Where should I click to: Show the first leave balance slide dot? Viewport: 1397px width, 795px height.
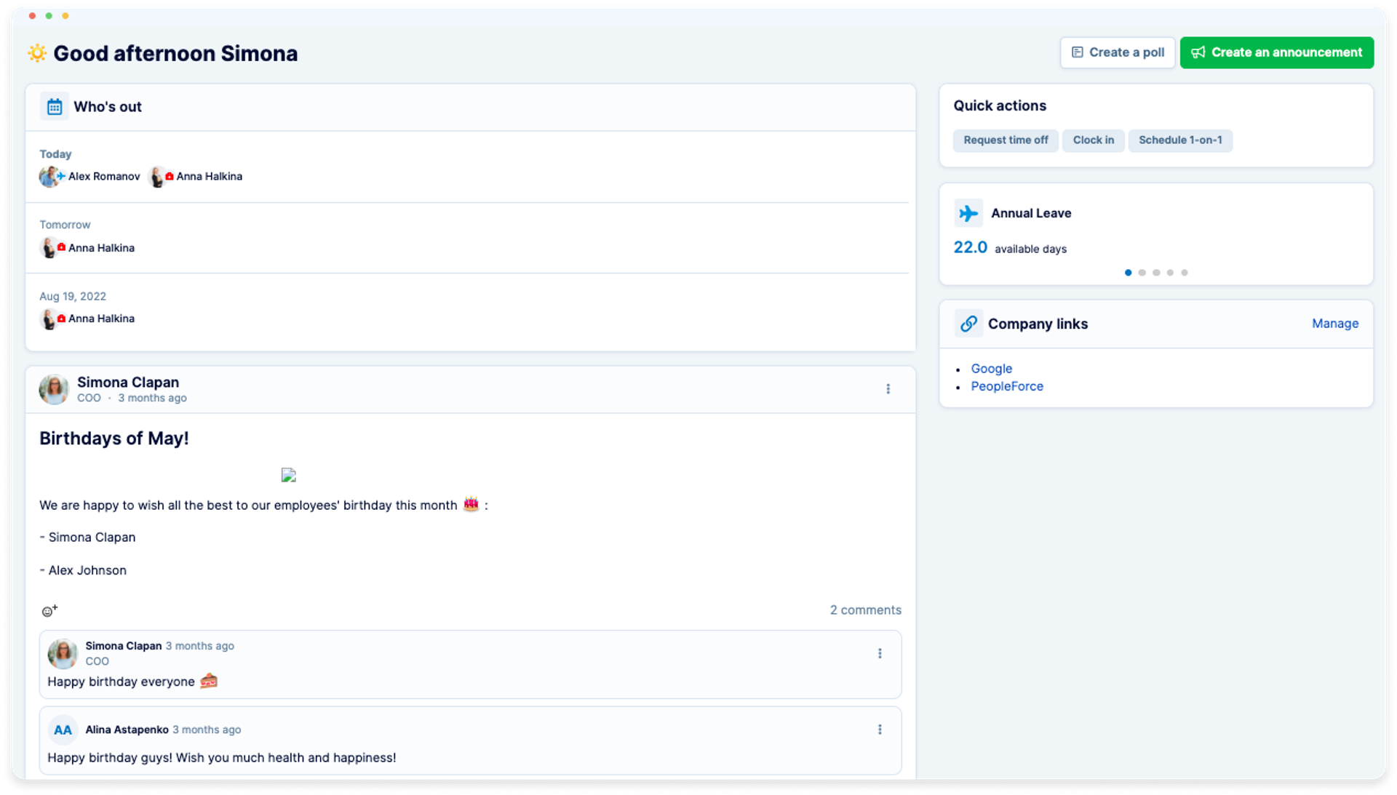point(1128,273)
